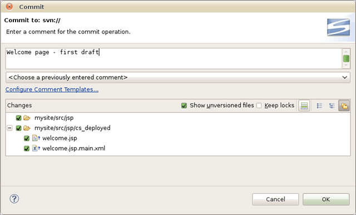
Task: Click the mysite/src/jsp folder icon
Action: point(27,118)
